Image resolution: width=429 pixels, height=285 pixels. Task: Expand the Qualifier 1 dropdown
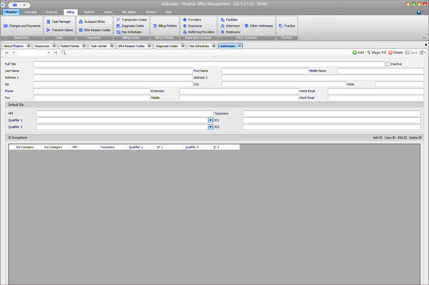(210, 120)
